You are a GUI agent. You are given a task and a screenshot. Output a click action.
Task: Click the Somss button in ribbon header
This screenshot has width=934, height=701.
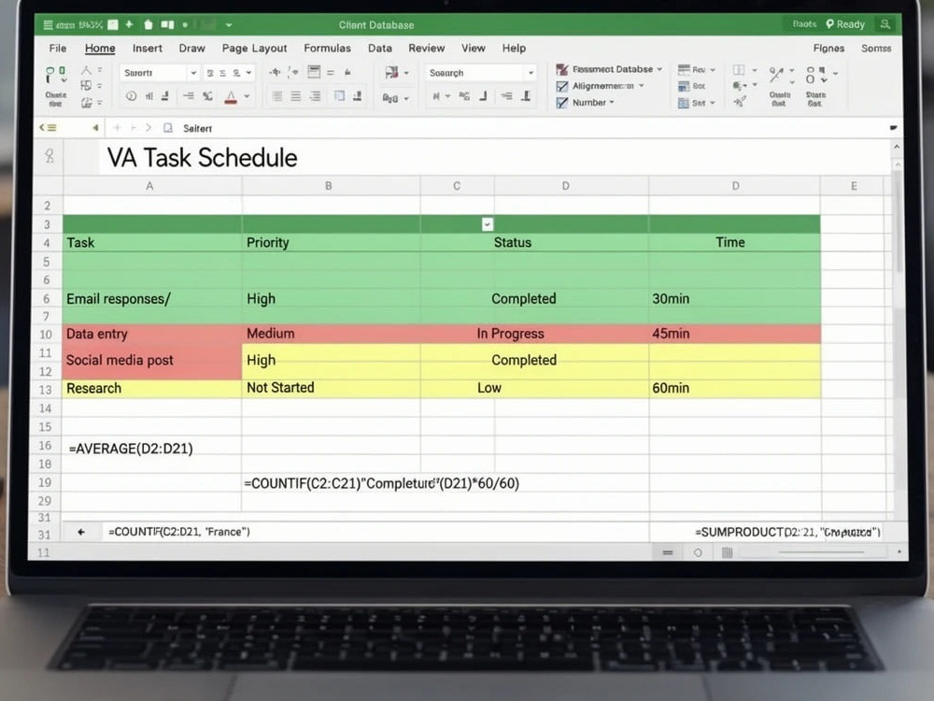pos(876,49)
